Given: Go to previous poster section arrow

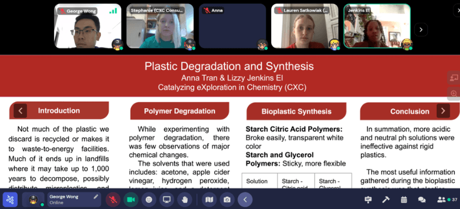Looking at the screenshot, I should [x=20, y=110].
